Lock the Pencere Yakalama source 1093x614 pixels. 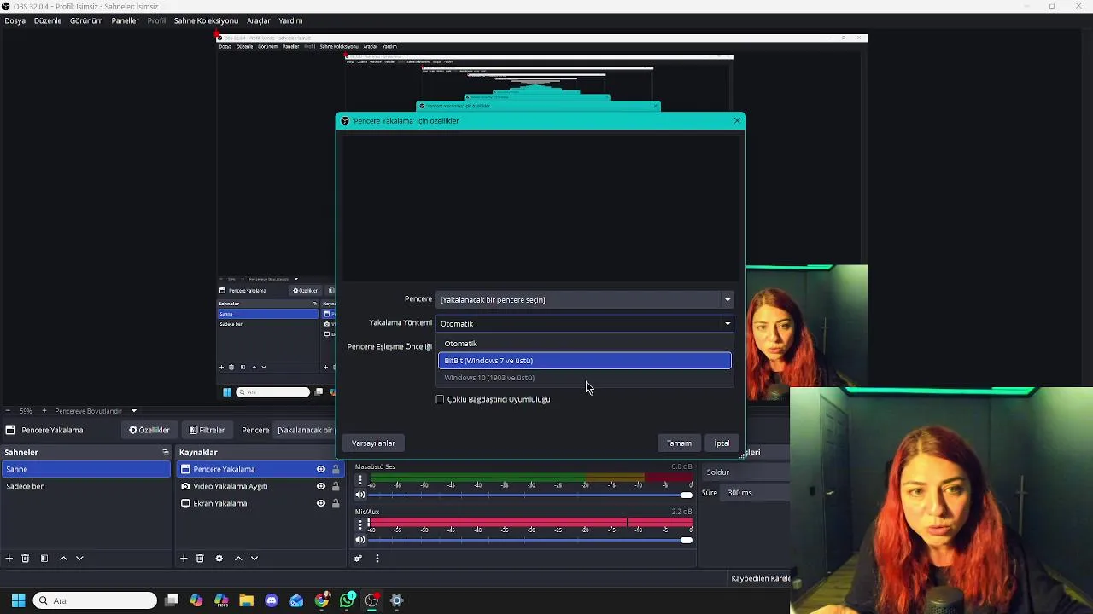[336, 469]
